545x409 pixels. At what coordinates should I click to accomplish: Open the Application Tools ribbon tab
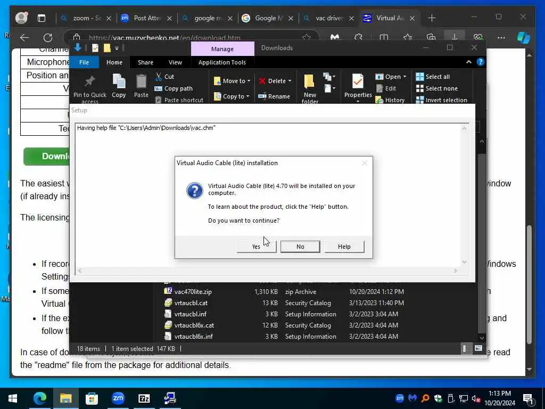click(222, 62)
